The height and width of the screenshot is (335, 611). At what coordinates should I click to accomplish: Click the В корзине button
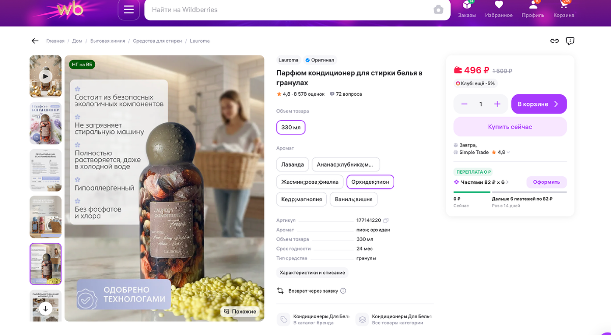click(x=539, y=104)
